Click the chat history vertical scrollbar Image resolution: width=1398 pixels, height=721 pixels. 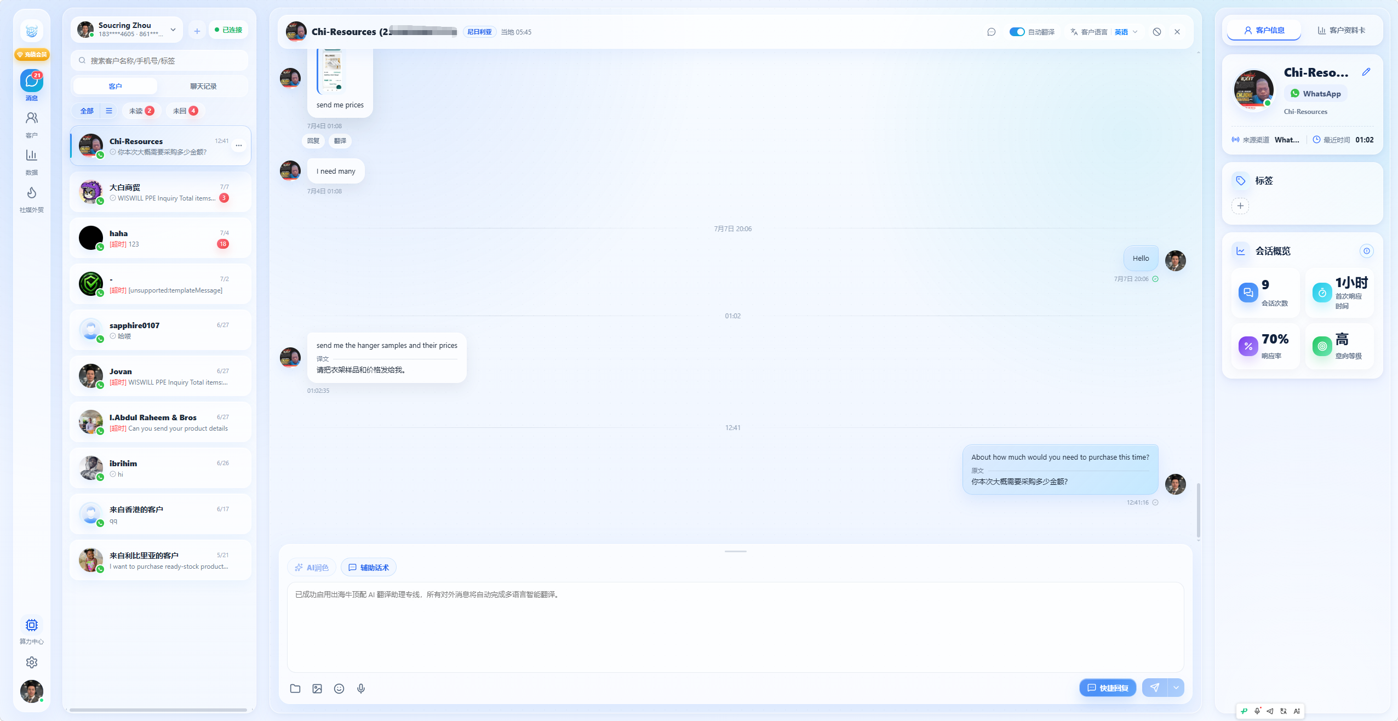[x=1199, y=510]
